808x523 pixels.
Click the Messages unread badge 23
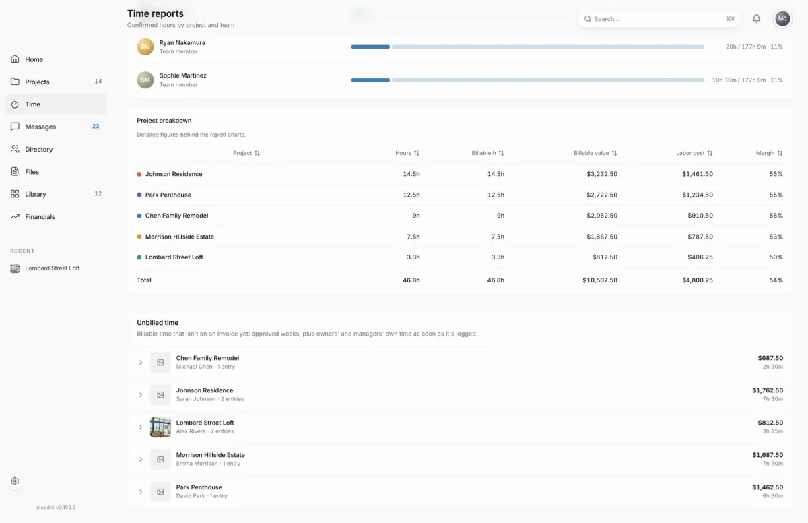(96, 127)
